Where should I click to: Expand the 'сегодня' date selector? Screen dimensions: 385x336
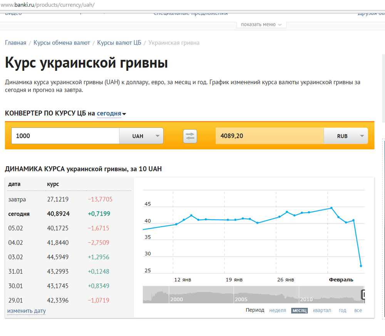tap(111, 114)
